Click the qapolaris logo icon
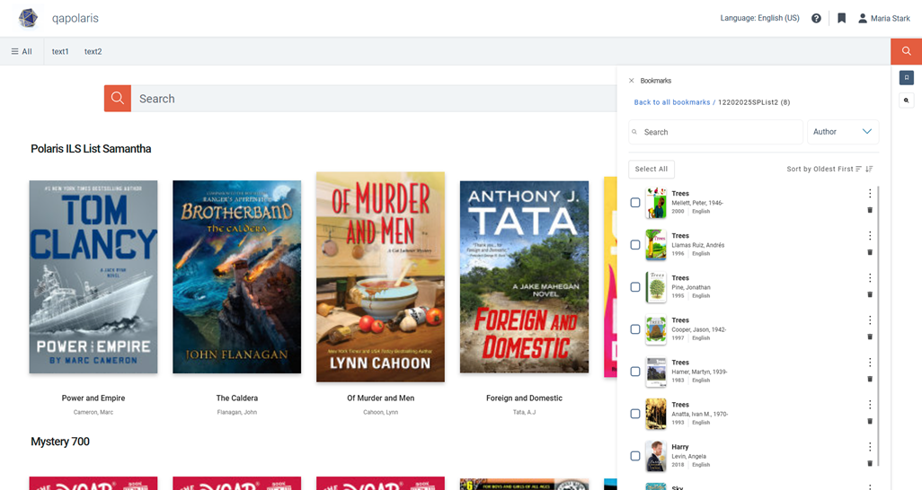922x490 pixels. [x=28, y=18]
